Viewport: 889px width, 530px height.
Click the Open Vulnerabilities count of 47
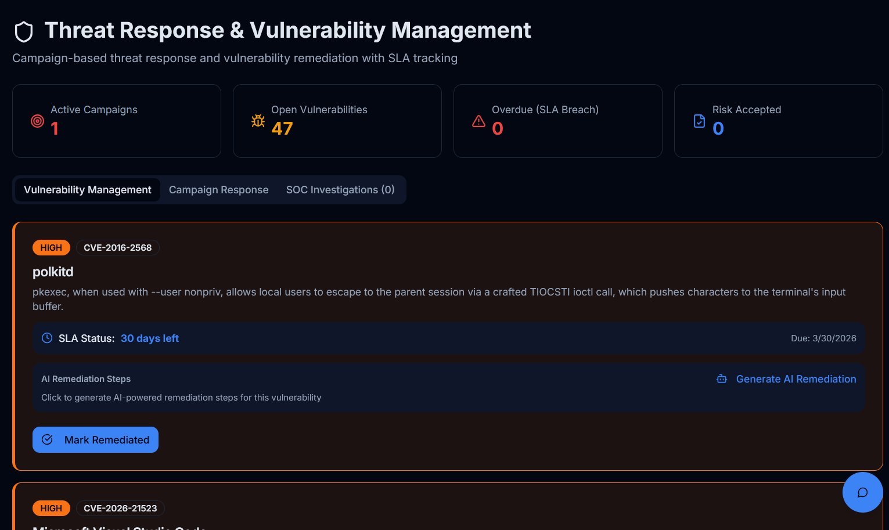pos(282,129)
